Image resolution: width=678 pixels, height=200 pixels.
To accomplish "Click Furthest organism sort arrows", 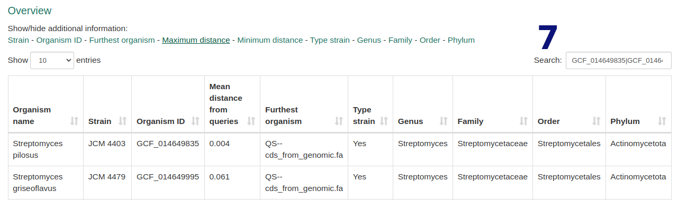I will coord(339,121).
